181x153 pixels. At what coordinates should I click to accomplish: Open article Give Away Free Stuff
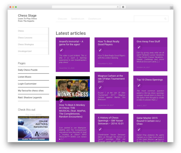[148, 42]
